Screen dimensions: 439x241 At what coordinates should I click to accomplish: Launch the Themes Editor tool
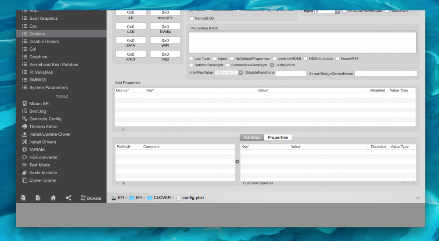[43, 126]
